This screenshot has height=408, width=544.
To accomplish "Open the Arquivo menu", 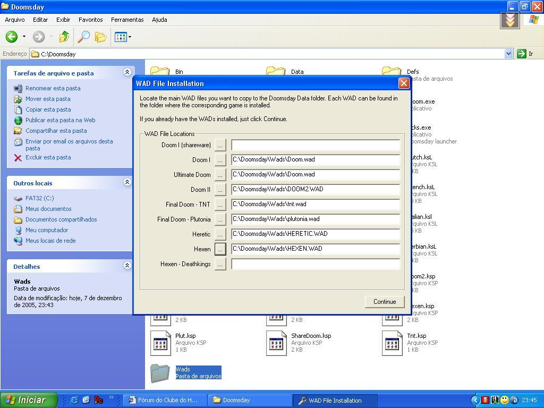I will click(x=15, y=20).
